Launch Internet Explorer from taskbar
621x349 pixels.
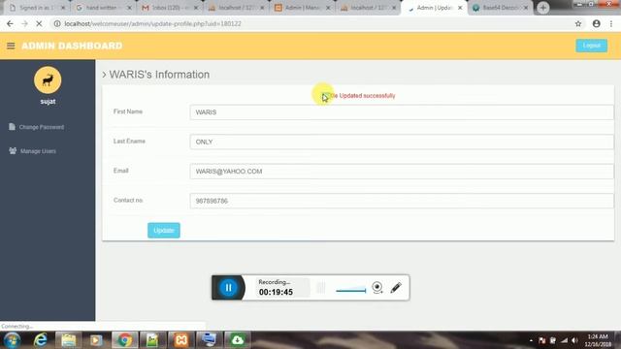(x=40, y=340)
